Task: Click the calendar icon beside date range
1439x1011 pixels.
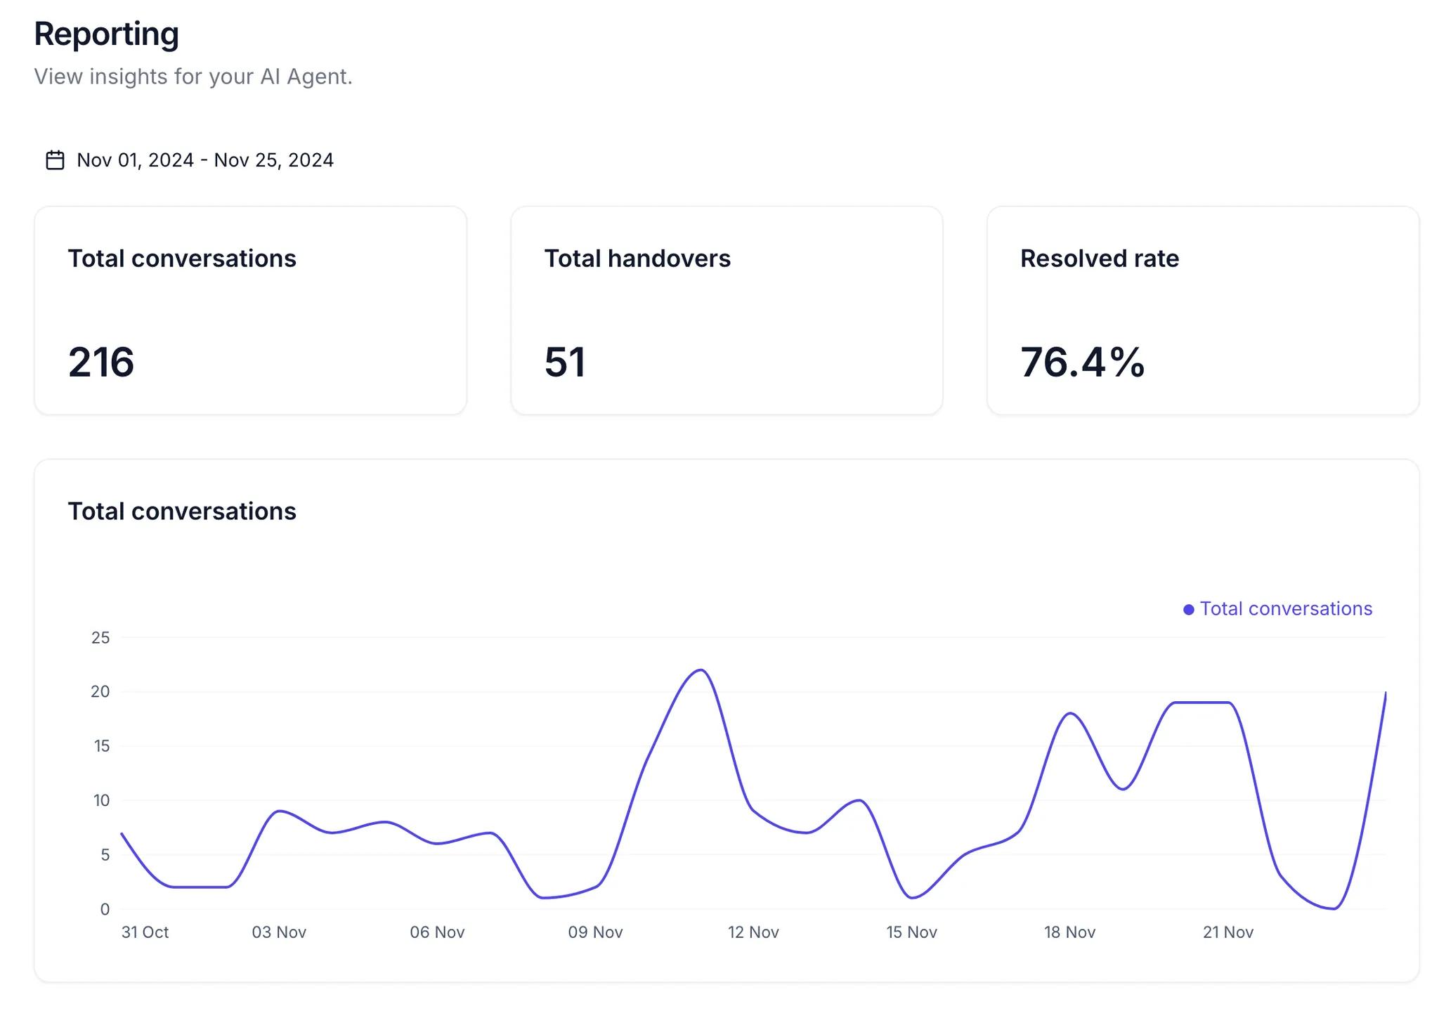Action: click(55, 160)
